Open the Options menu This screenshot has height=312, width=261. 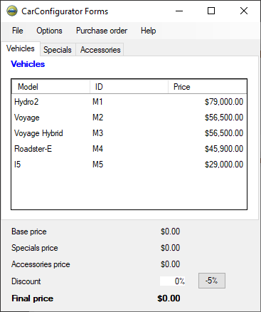click(x=49, y=31)
